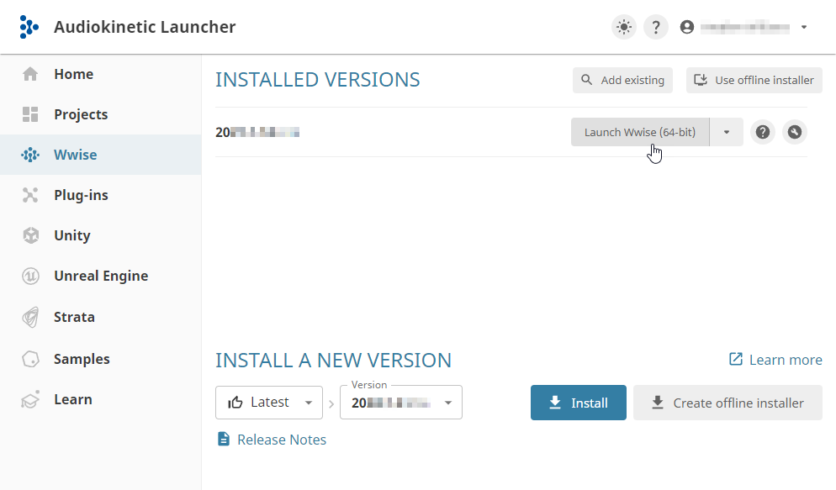Open the Samples page
Screen dimensions: 836x490
coord(82,359)
